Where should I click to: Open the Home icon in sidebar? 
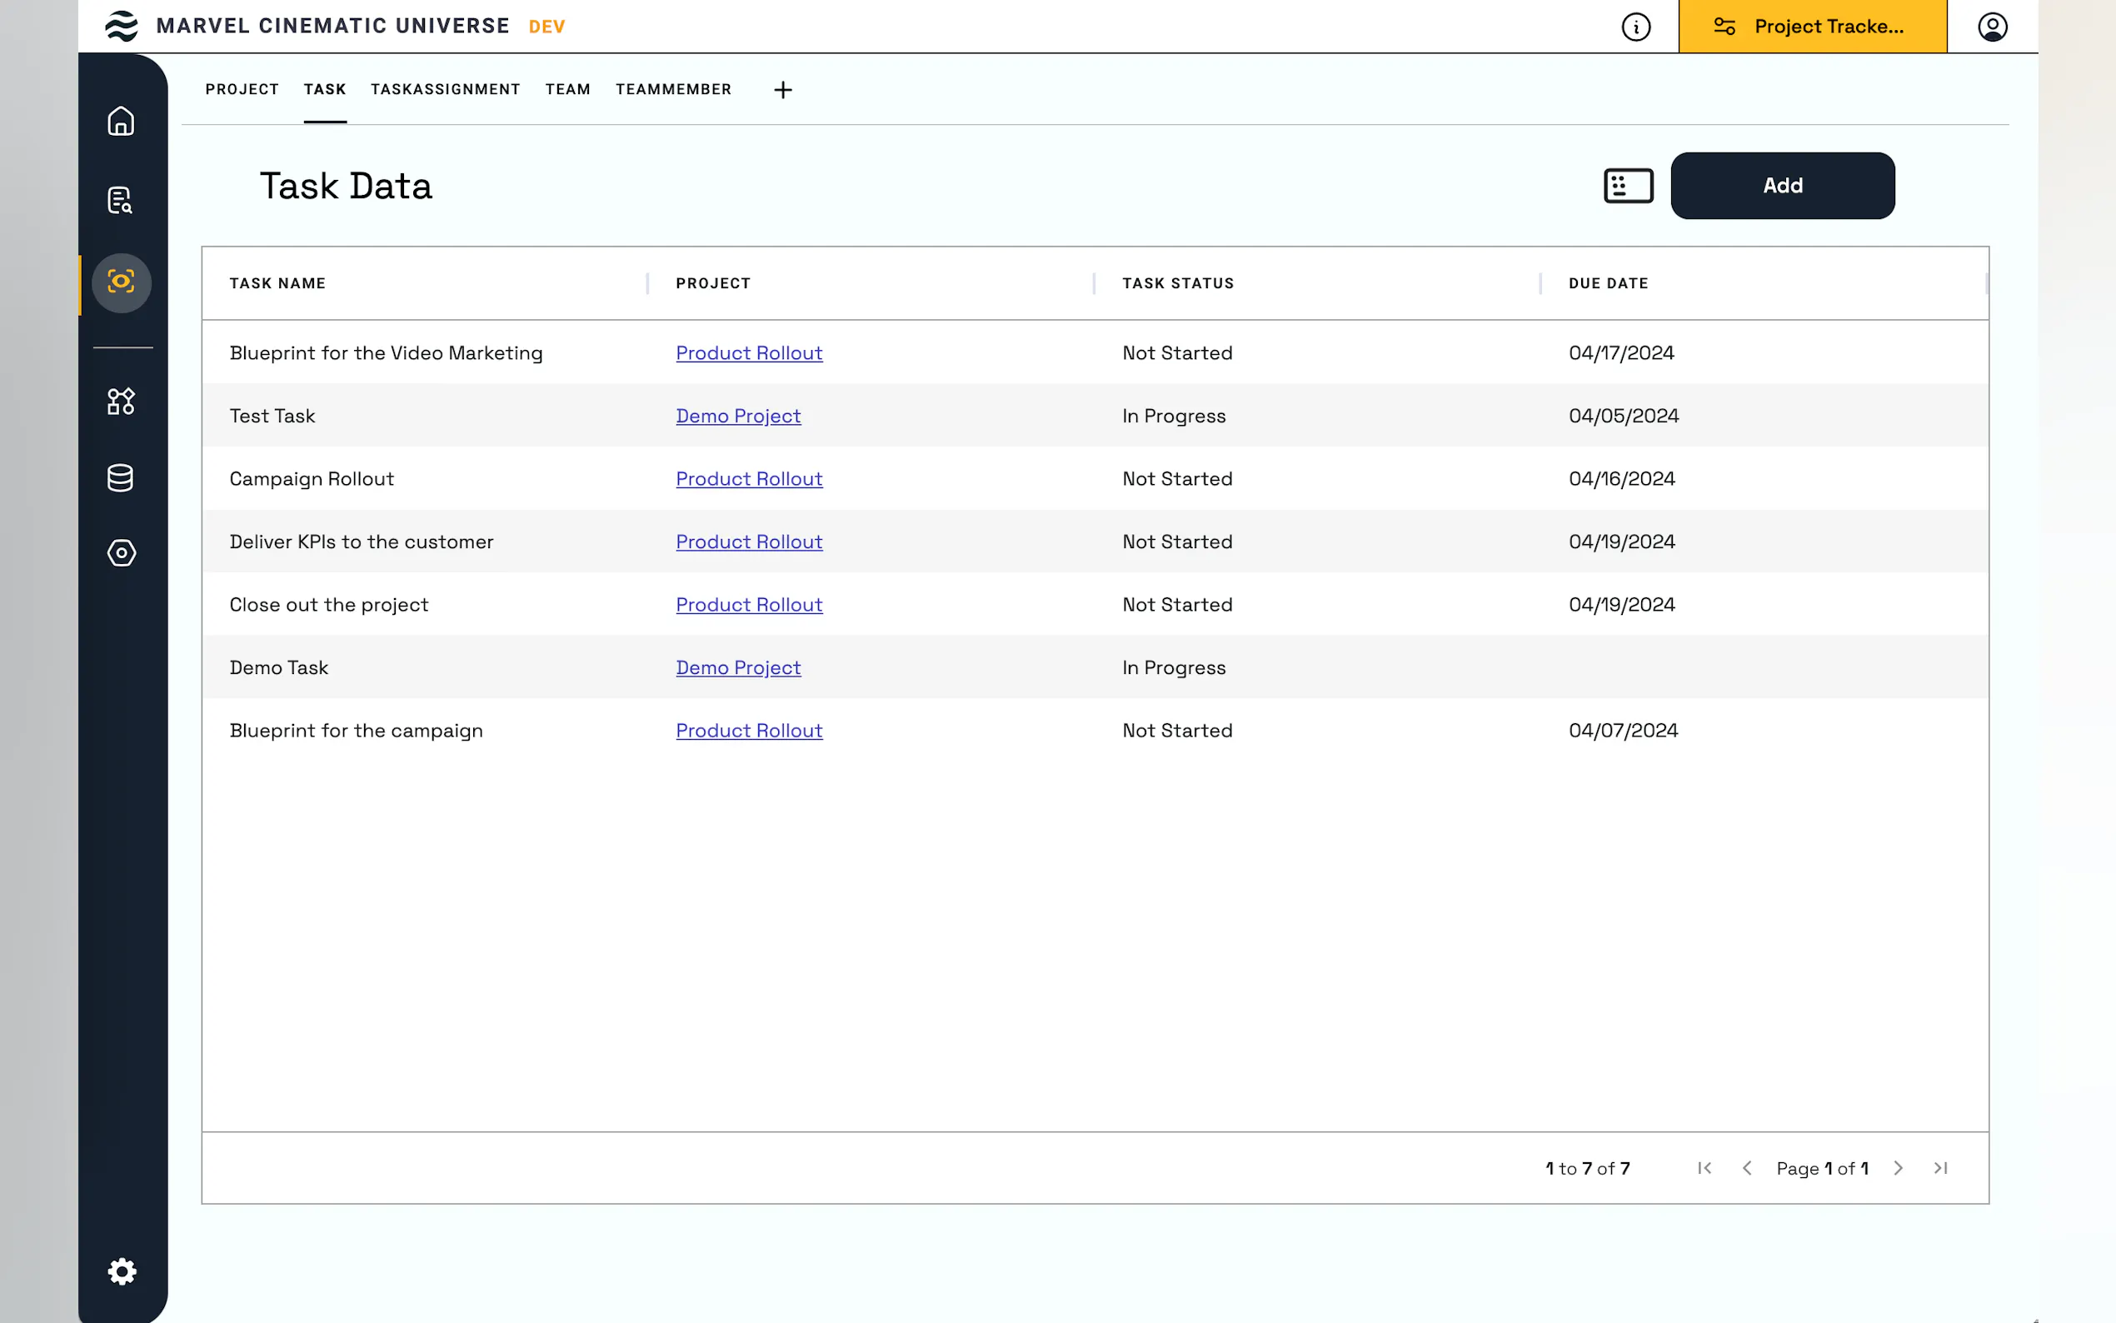[x=121, y=121]
